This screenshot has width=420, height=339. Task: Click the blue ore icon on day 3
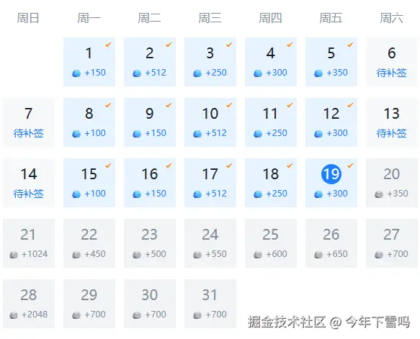pos(197,73)
